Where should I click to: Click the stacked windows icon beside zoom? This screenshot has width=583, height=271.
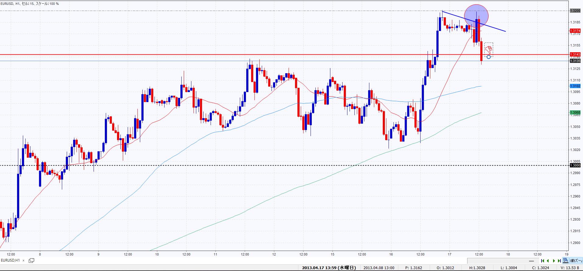pyautogui.click(x=566, y=261)
